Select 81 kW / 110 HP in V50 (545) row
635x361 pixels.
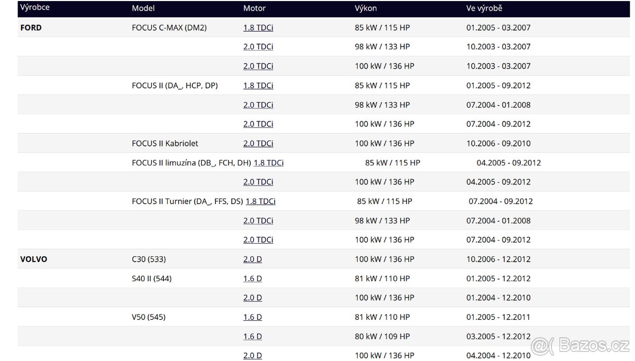[x=383, y=317]
